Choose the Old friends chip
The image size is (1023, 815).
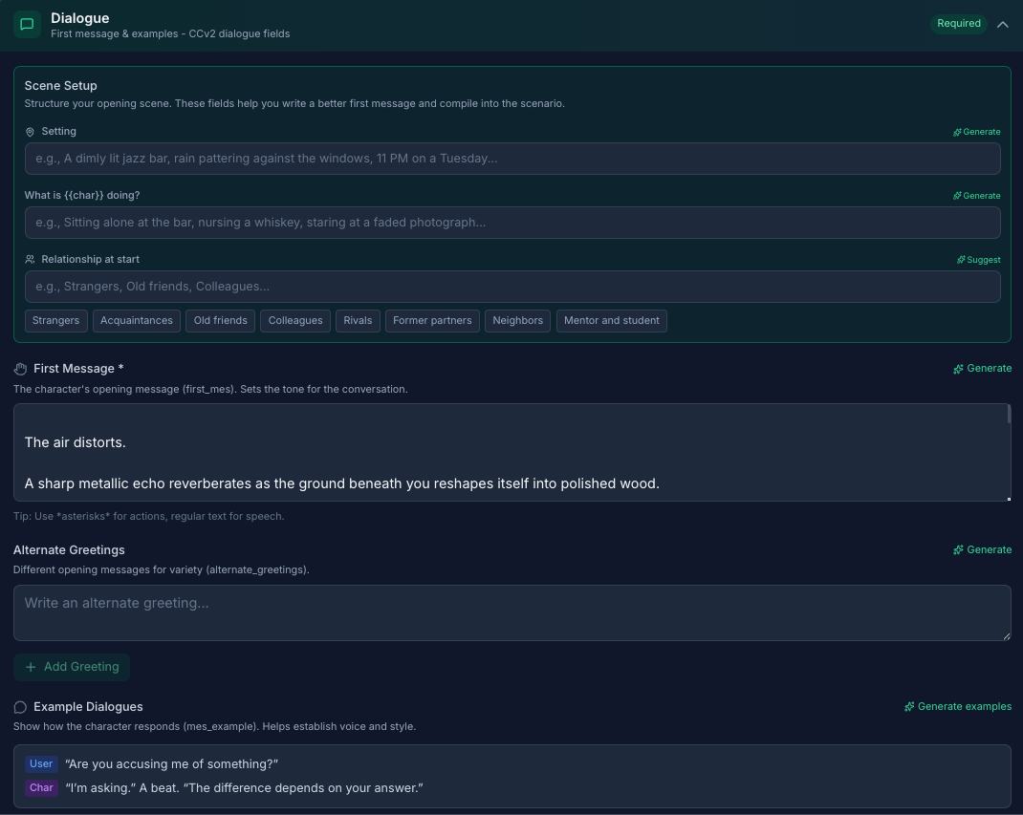(x=220, y=321)
